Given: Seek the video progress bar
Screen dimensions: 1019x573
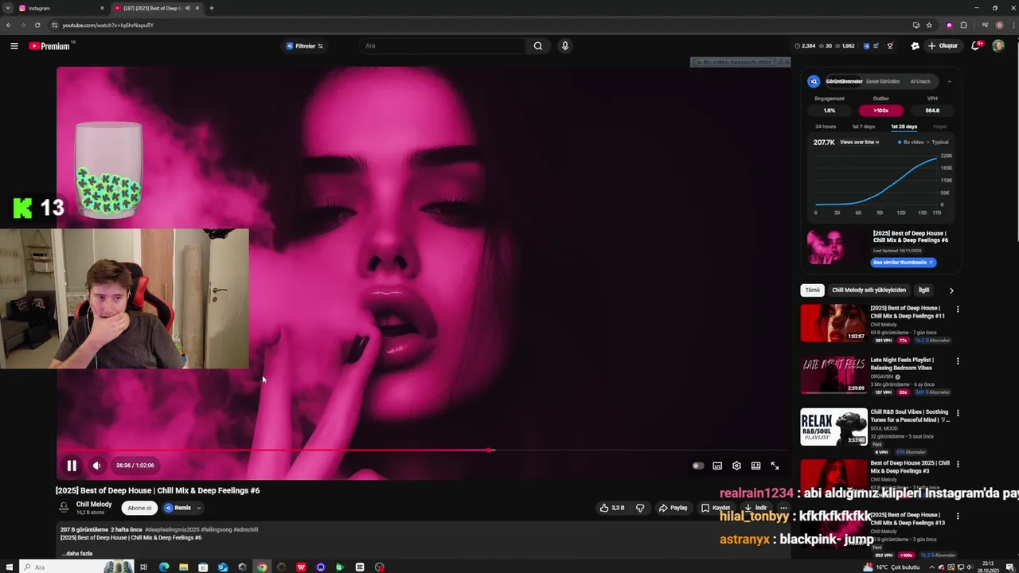Looking at the screenshot, I should (x=424, y=450).
